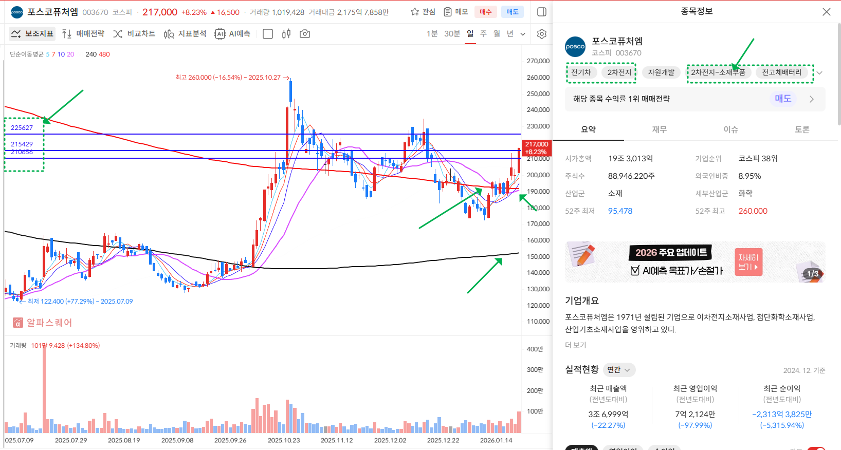The height and width of the screenshot is (450, 841).
Task: Click the candlestick chart type icon
Action: point(286,34)
